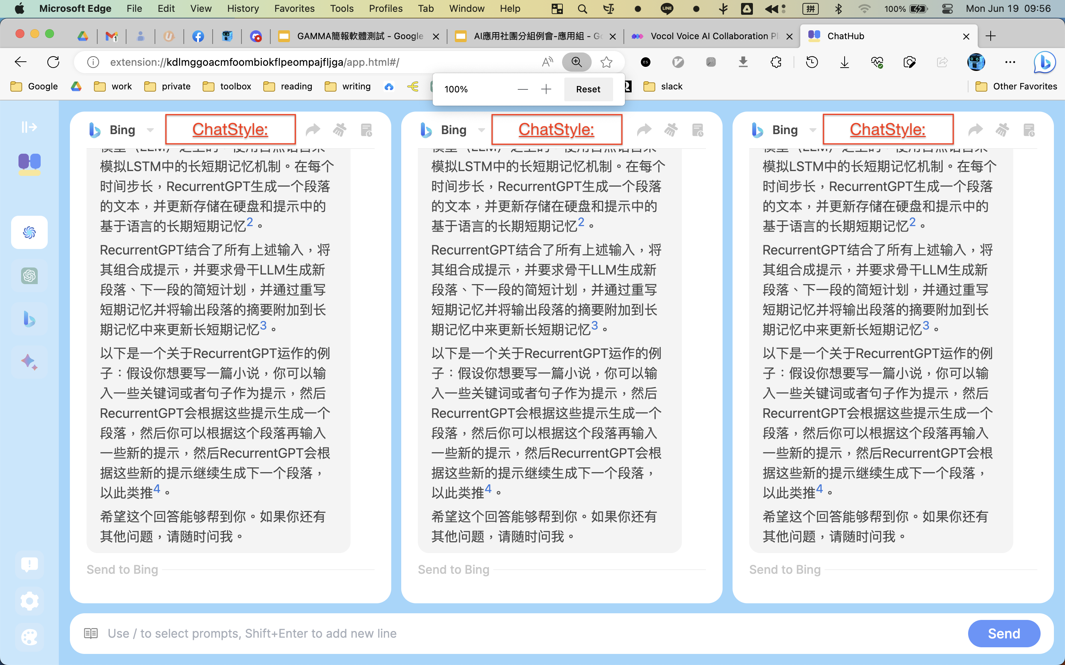View chat history in the third panel
1065x665 pixels.
point(1029,130)
